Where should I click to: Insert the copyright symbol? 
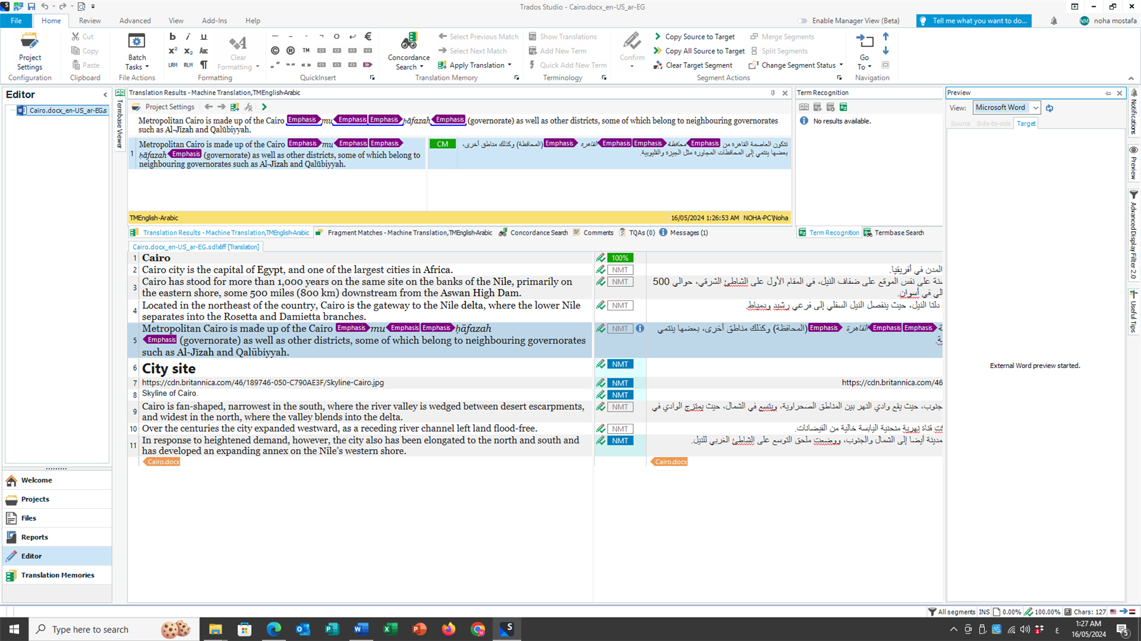click(275, 51)
